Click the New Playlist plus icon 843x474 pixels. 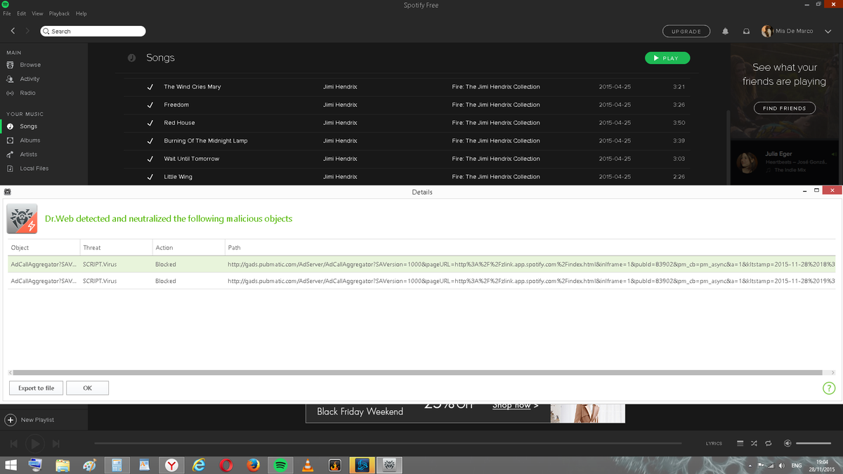click(11, 420)
